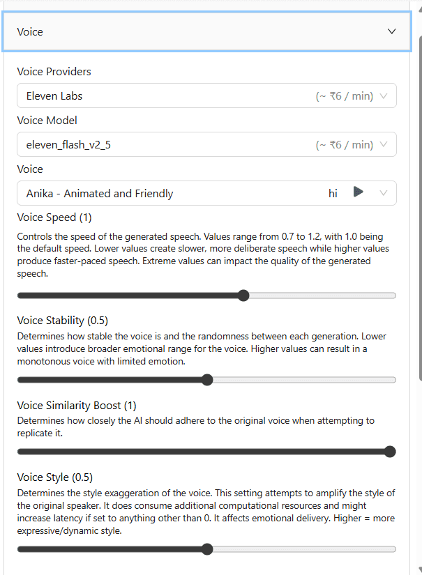Click the Voice Similarity Boost slider handle
This screenshot has height=575, width=422.
pos(390,452)
